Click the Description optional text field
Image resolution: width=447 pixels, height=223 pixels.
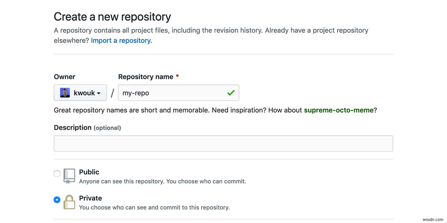(x=223, y=143)
